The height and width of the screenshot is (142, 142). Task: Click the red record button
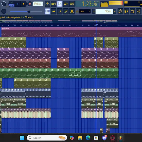coord(30,4)
